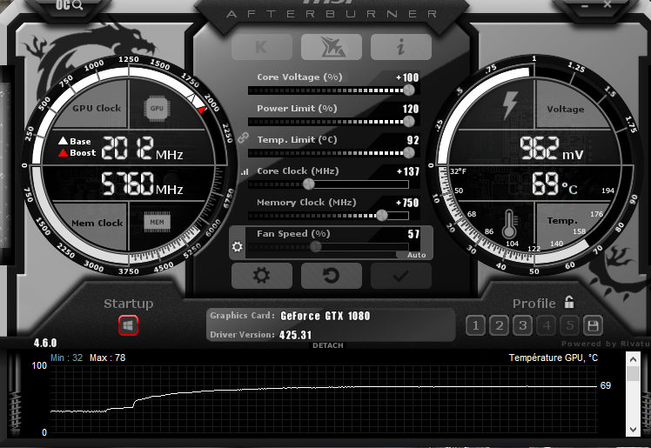Image resolution: width=651 pixels, height=448 pixels.
Task: Select profile slot 3
Action: pos(523,325)
